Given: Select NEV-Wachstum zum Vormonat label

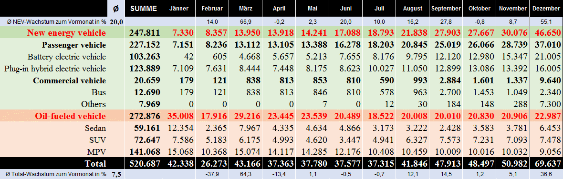Looking at the screenshot, I should [x=57, y=22].
